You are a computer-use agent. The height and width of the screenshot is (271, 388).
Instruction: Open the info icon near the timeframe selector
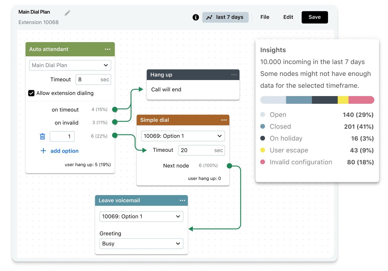click(195, 17)
